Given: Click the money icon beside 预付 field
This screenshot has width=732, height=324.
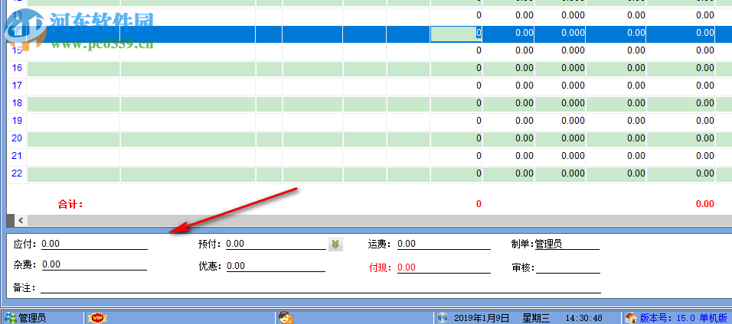Looking at the screenshot, I should pos(335,243).
